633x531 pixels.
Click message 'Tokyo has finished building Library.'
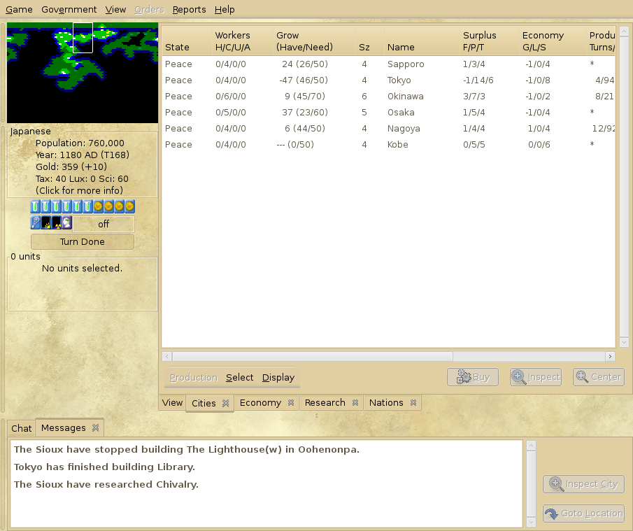coord(104,467)
